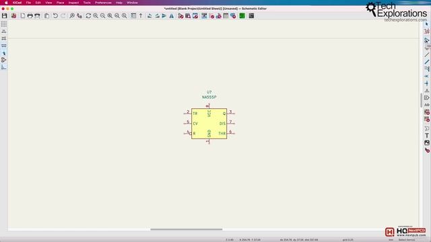This screenshot has height=242, width=431.
Task: Refresh the schematic view
Action: [x=88, y=15]
